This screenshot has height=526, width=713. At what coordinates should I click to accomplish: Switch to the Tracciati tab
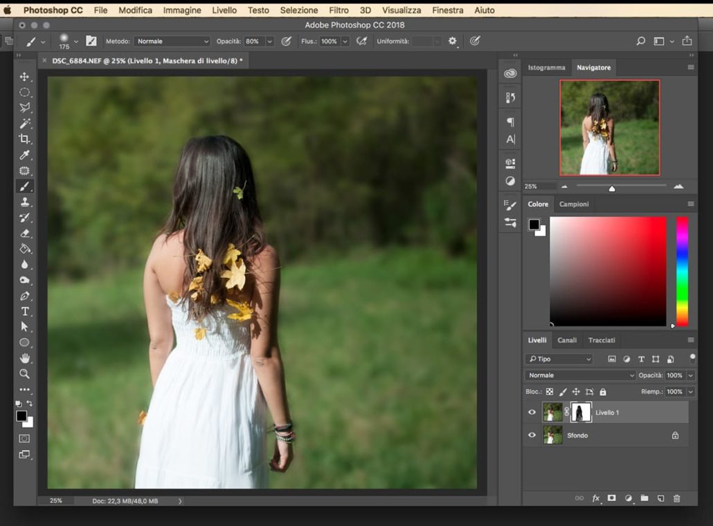pyautogui.click(x=601, y=340)
